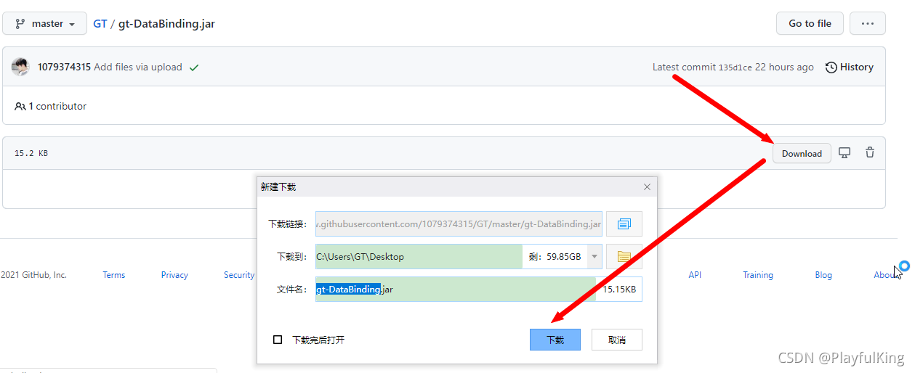Open the Training footer link
This screenshot has width=915, height=373.
pos(758,275)
